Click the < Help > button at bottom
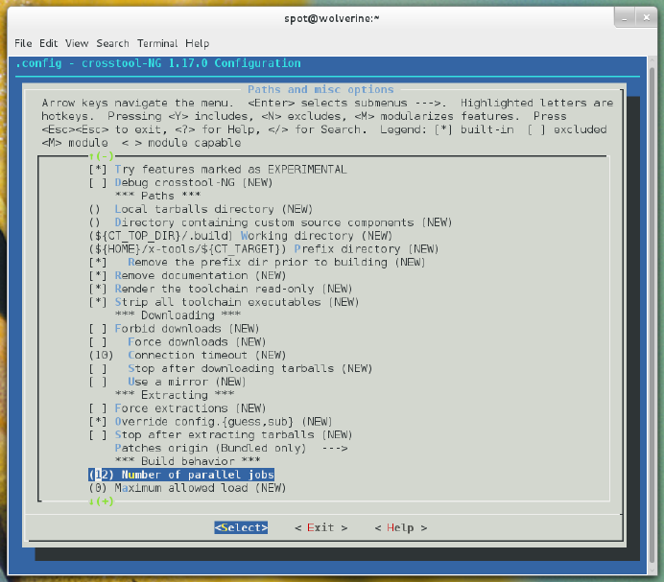This screenshot has height=582, width=664. [x=400, y=527]
